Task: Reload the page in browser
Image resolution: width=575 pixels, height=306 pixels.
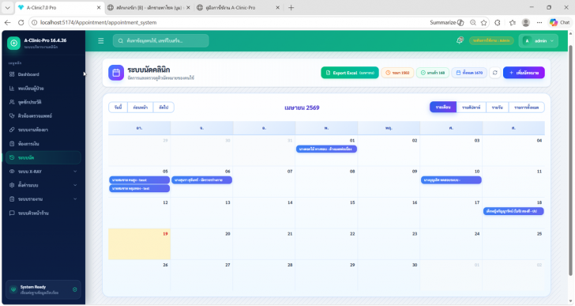Action: 21,22
